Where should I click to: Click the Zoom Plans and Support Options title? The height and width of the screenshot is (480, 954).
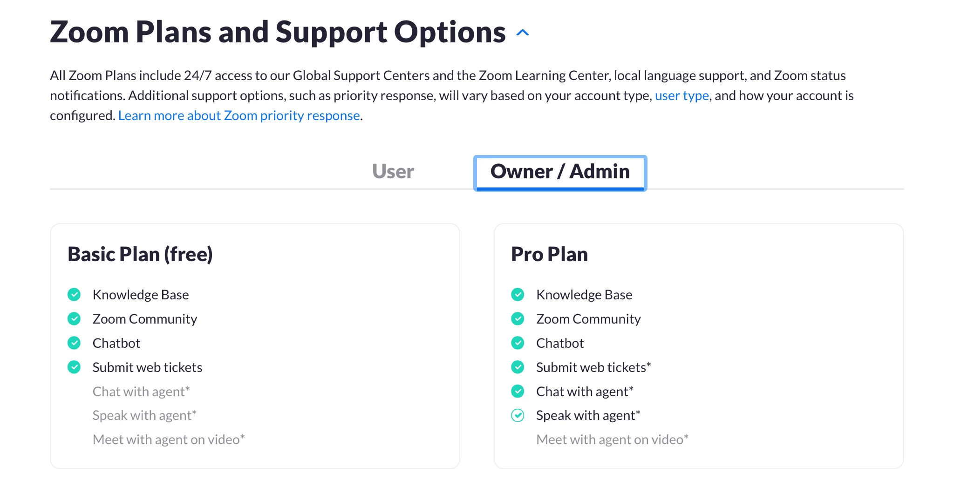coord(278,32)
